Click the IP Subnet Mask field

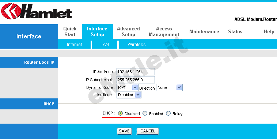pyautogui.click(x=136, y=80)
